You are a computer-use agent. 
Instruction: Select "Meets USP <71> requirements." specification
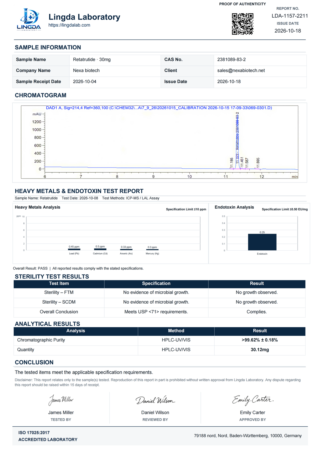click(156, 312)
